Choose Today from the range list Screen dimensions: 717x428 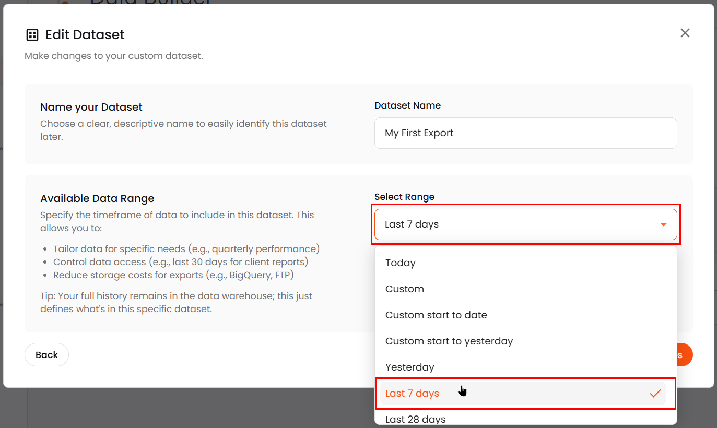401,263
